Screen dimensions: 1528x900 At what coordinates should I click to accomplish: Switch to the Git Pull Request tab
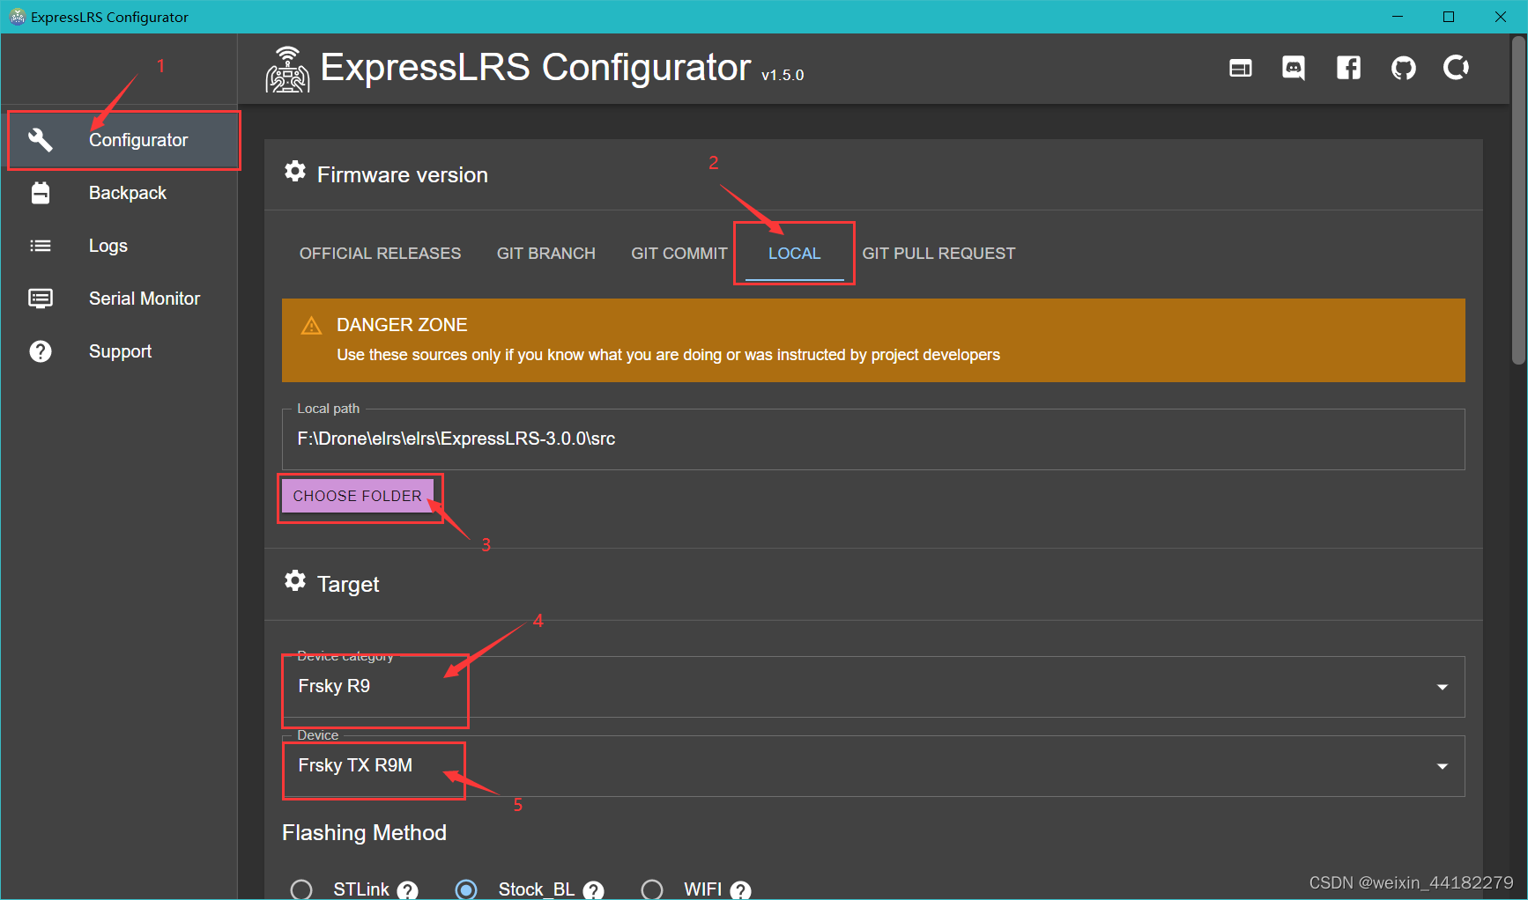point(938,254)
